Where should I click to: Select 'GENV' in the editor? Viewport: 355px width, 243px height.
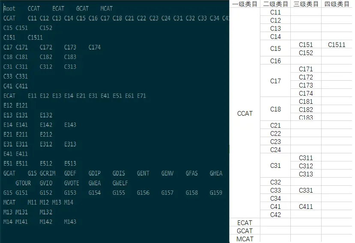[167, 173]
